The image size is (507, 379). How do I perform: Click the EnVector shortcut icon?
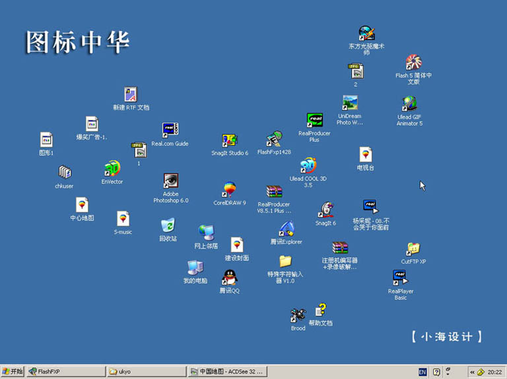(112, 168)
